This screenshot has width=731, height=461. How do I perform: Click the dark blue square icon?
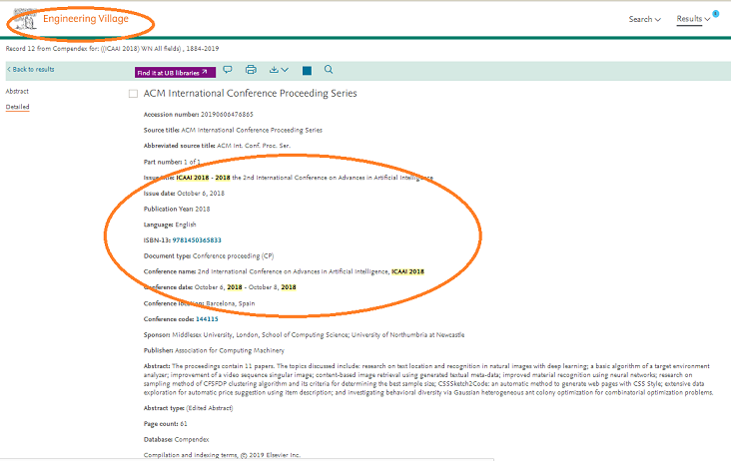point(307,71)
